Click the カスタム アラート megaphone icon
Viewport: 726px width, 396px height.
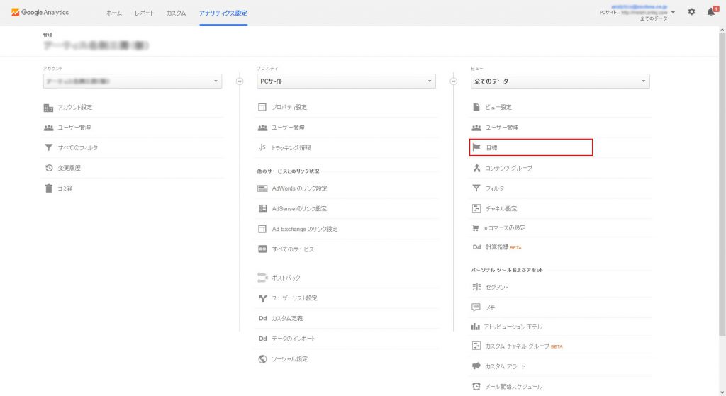tap(476, 366)
